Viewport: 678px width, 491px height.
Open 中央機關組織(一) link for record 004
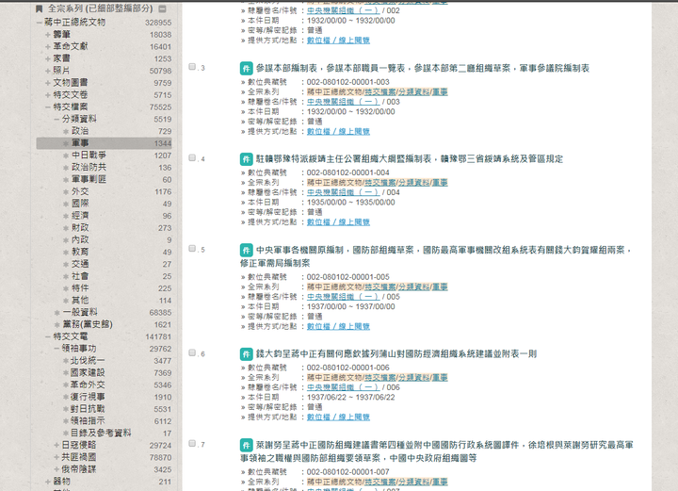[x=344, y=192]
